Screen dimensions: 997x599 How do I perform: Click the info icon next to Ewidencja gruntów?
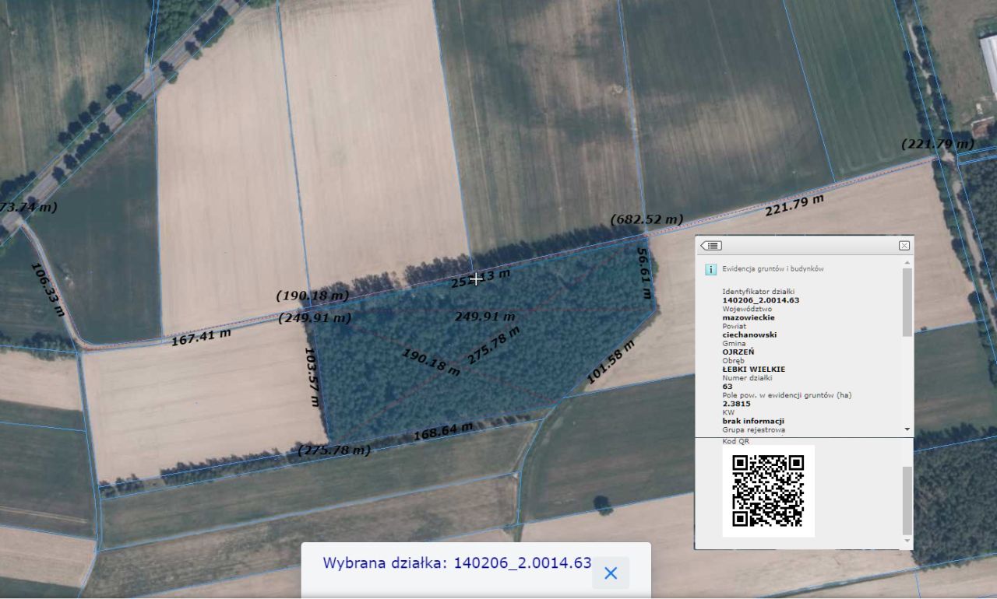coord(710,268)
